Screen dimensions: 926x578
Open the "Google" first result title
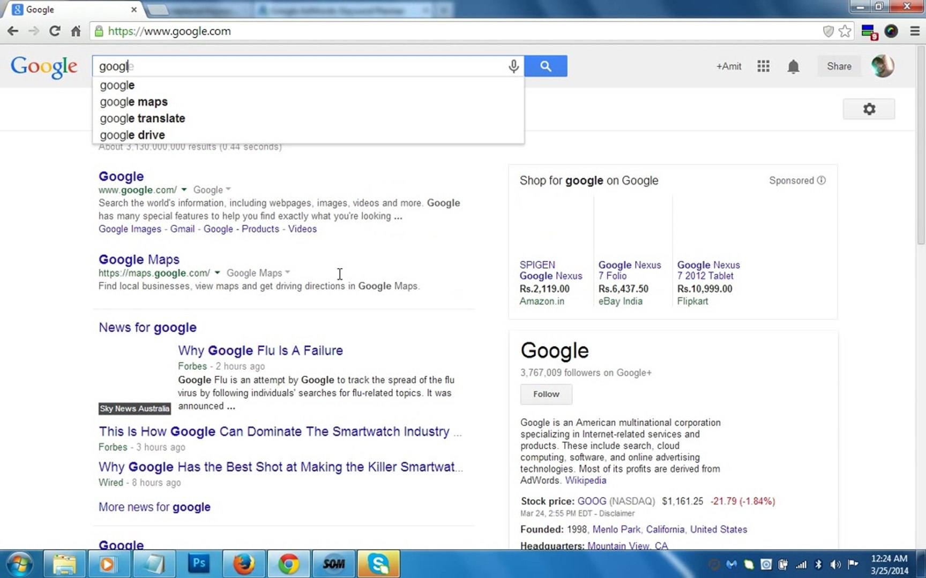coord(121,176)
